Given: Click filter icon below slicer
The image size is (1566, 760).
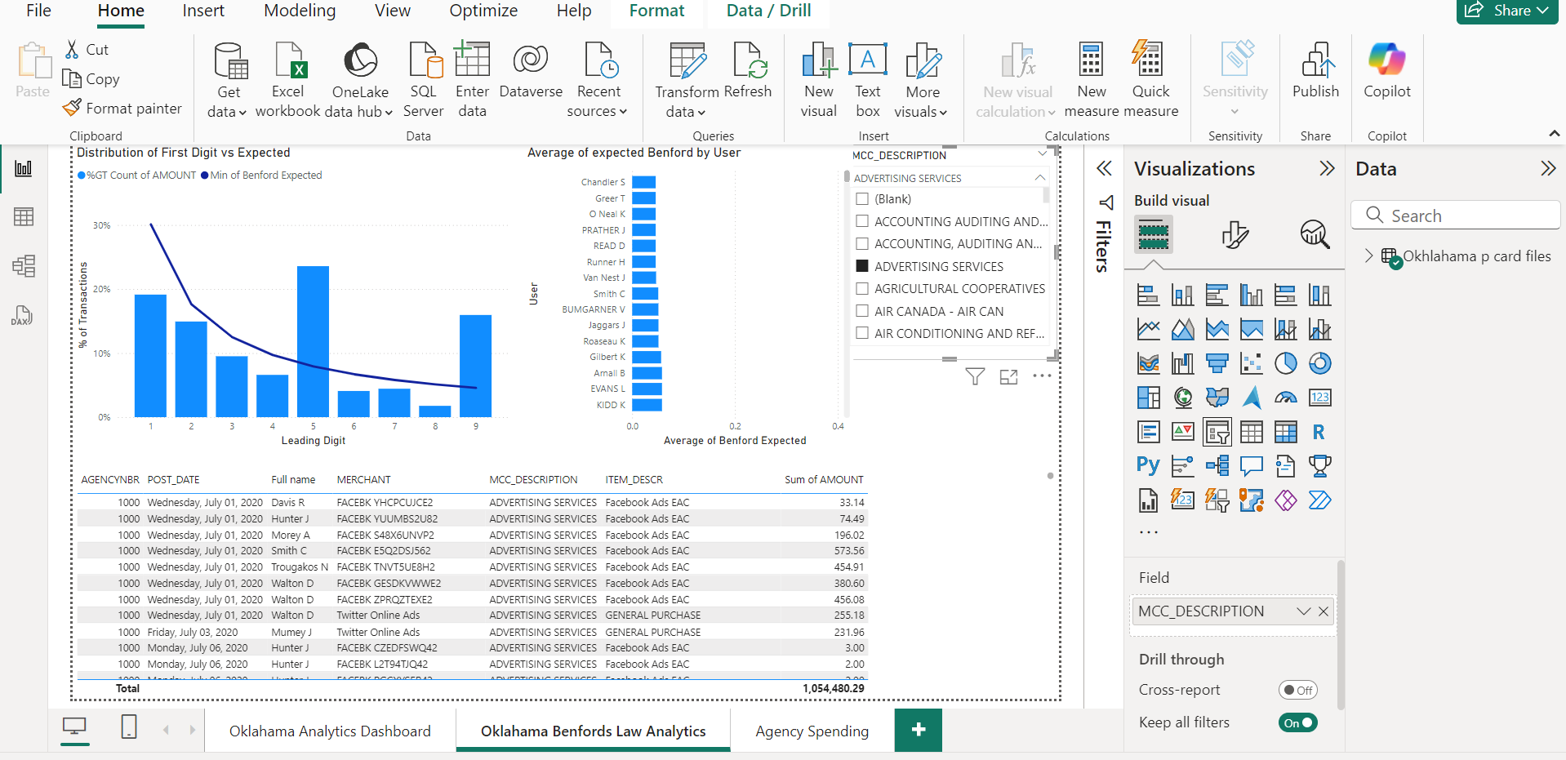Looking at the screenshot, I should coord(975,376).
